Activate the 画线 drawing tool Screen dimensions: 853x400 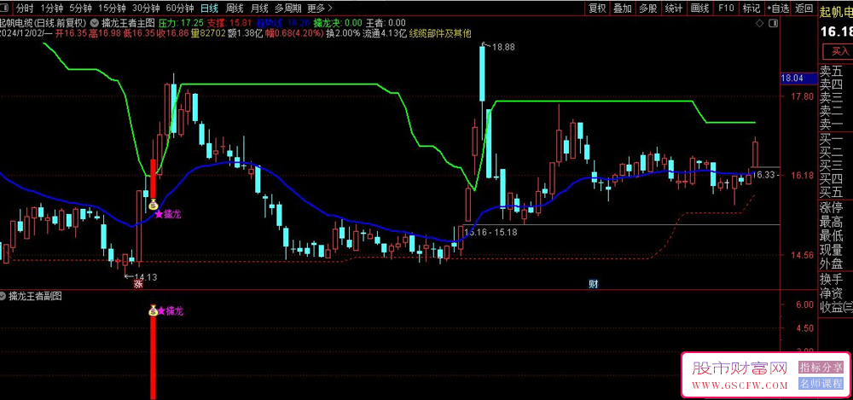pos(699,9)
